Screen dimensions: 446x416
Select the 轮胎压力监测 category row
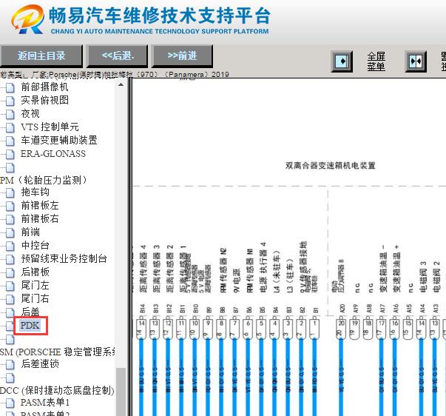(43, 180)
